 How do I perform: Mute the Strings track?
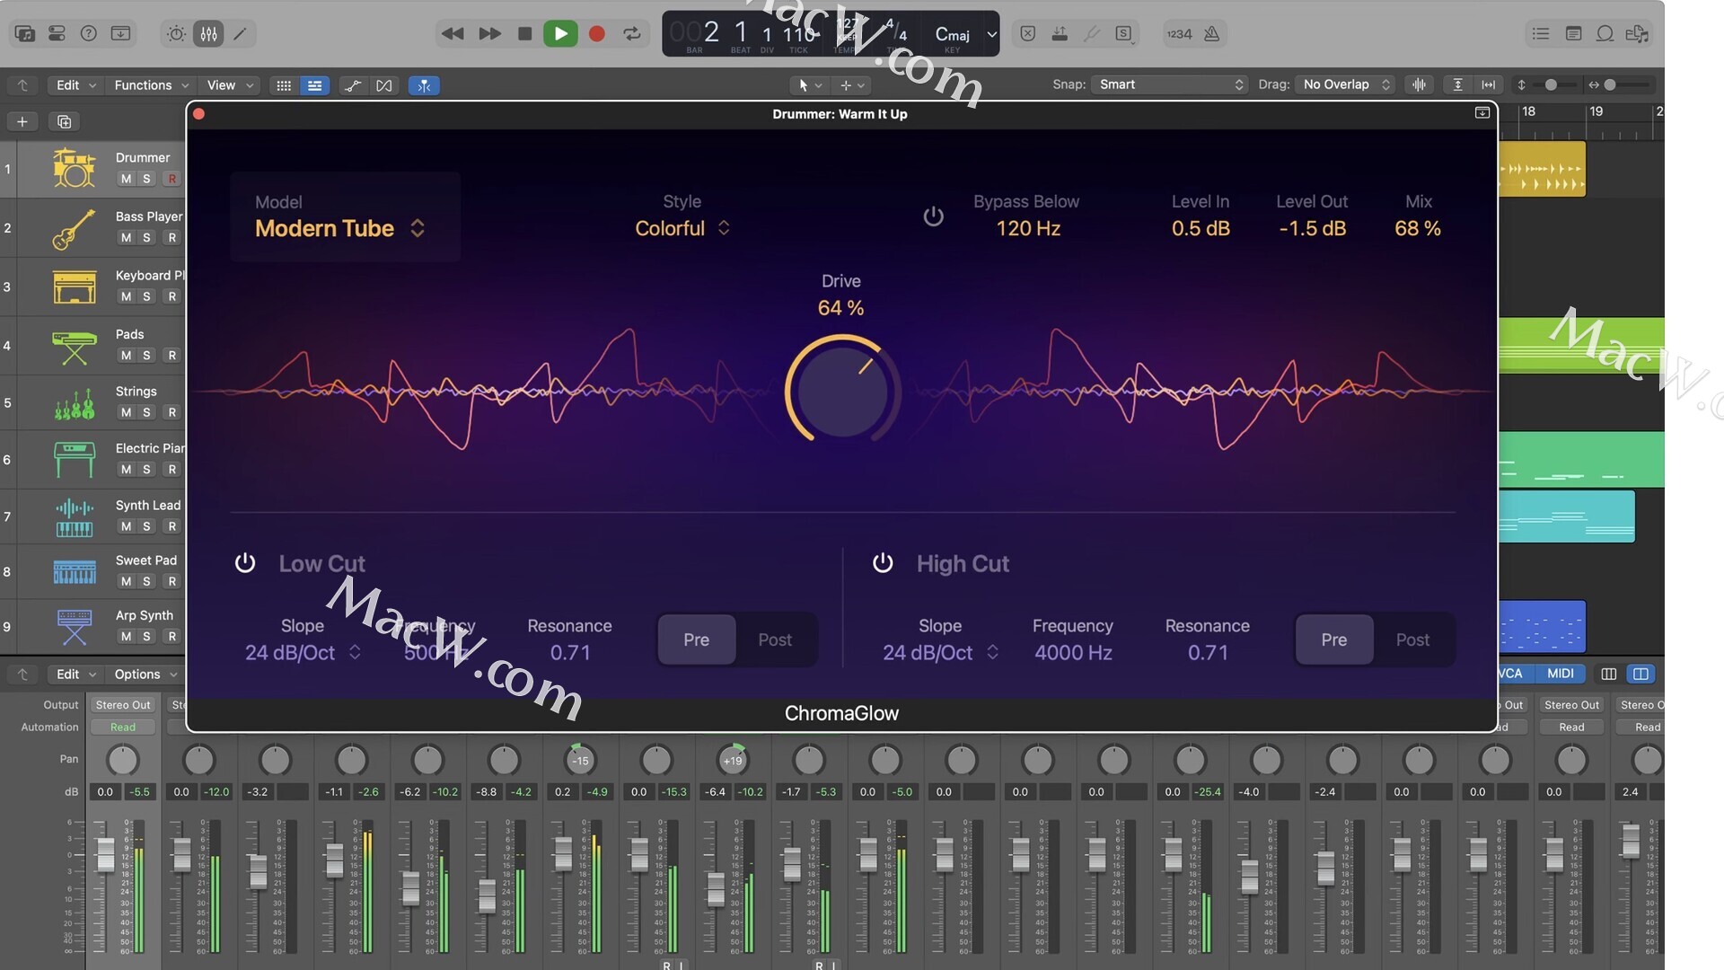pos(126,412)
